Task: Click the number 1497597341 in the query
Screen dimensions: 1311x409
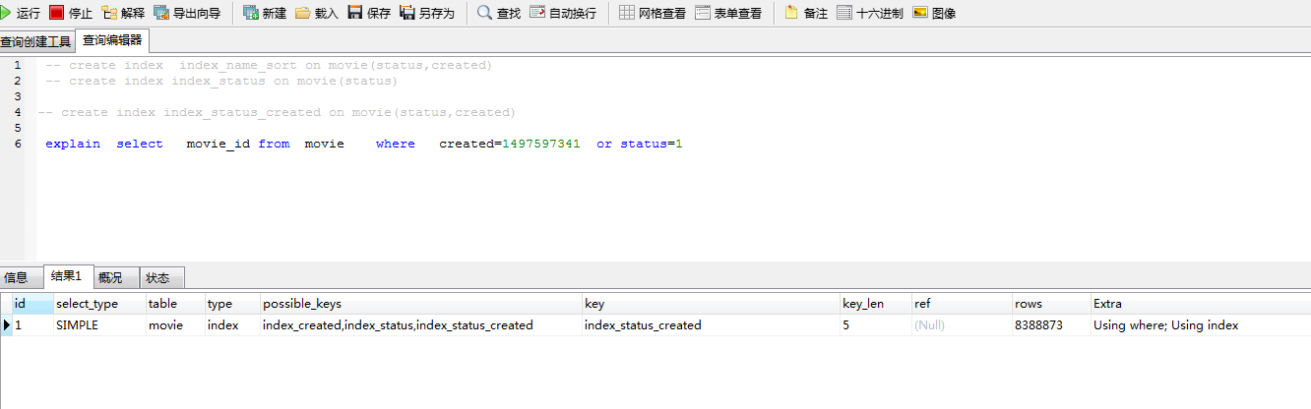Action: point(541,144)
